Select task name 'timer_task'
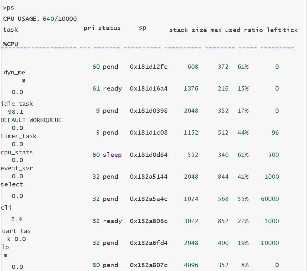307x271 pixels. (19, 136)
